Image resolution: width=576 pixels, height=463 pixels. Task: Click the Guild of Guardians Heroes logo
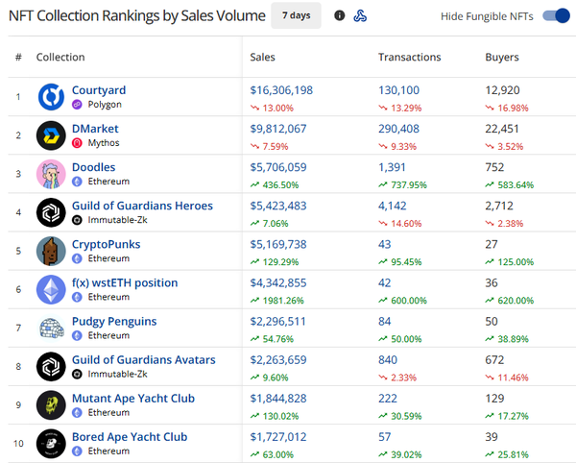51,212
